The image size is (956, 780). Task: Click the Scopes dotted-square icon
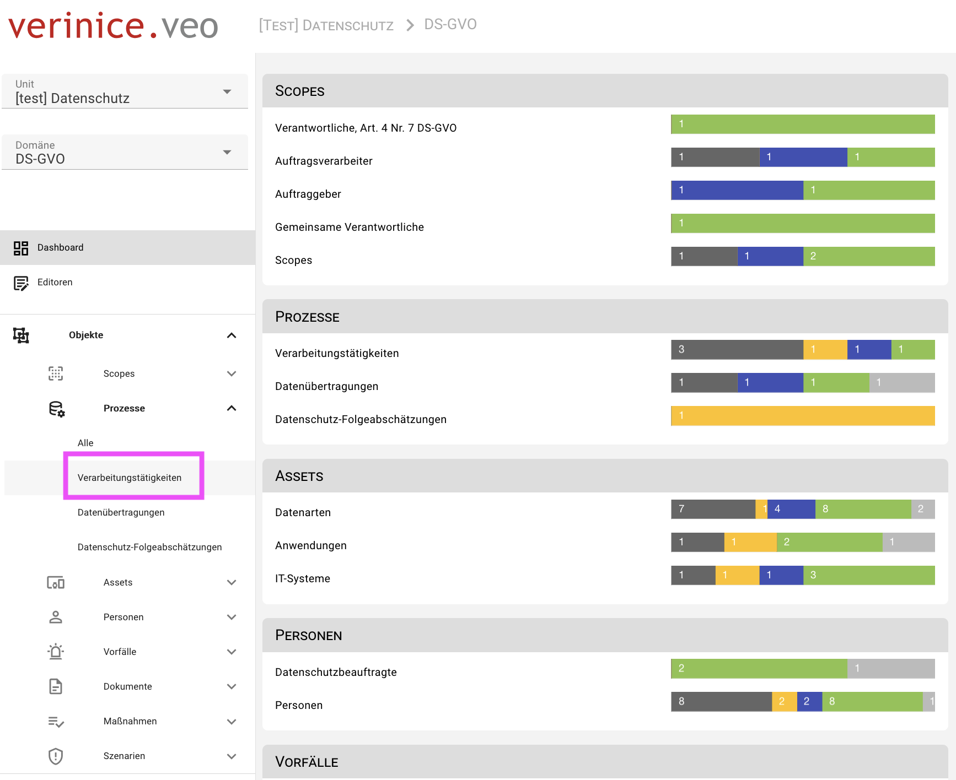click(56, 373)
